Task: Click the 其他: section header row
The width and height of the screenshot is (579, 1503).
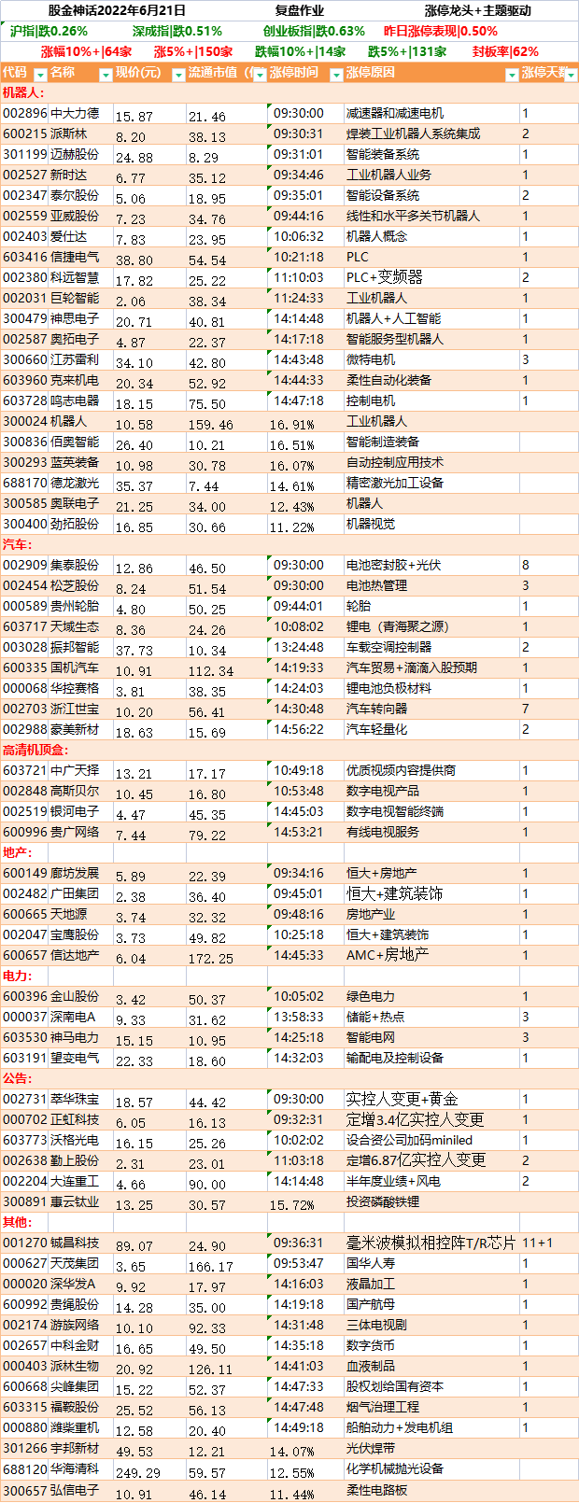Action: tap(289, 1222)
